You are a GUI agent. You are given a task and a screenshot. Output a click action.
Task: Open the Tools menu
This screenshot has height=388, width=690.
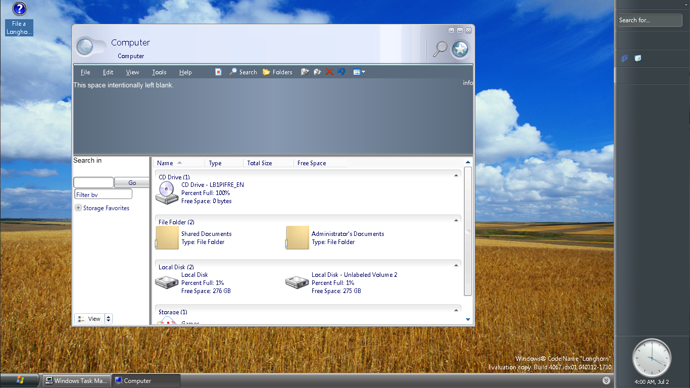[159, 72]
